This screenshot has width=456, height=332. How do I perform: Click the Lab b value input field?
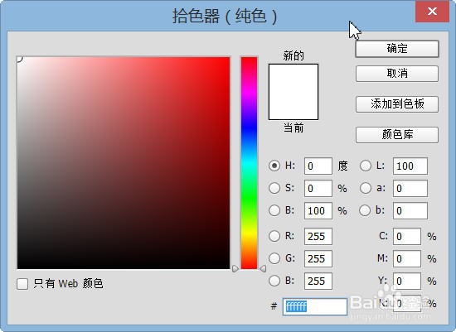[x=410, y=210]
